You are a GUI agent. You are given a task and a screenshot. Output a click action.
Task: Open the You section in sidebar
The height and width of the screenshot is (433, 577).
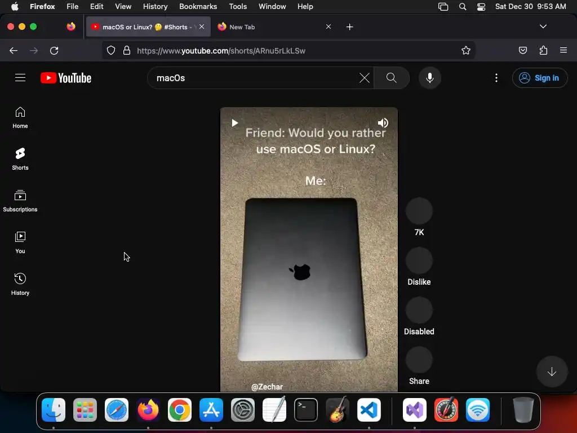tap(20, 242)
